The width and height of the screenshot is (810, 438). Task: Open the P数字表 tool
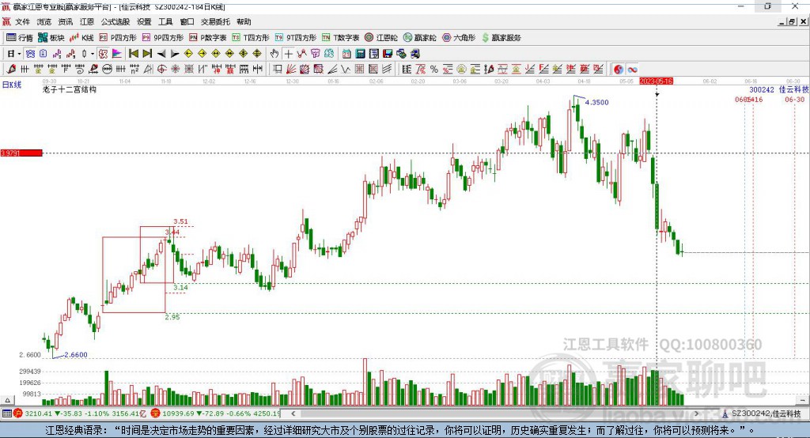[208, 38]
